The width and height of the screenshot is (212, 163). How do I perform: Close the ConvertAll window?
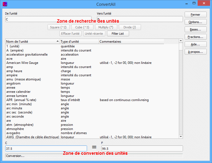(204, 3)
